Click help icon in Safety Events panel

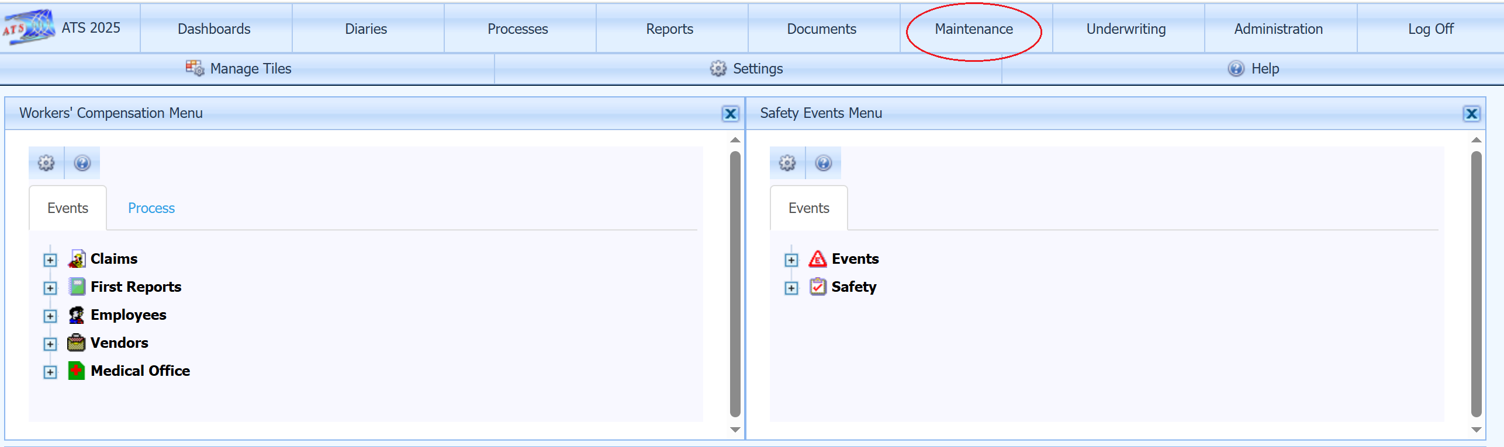pyautogui.click(x=824, y=163)
